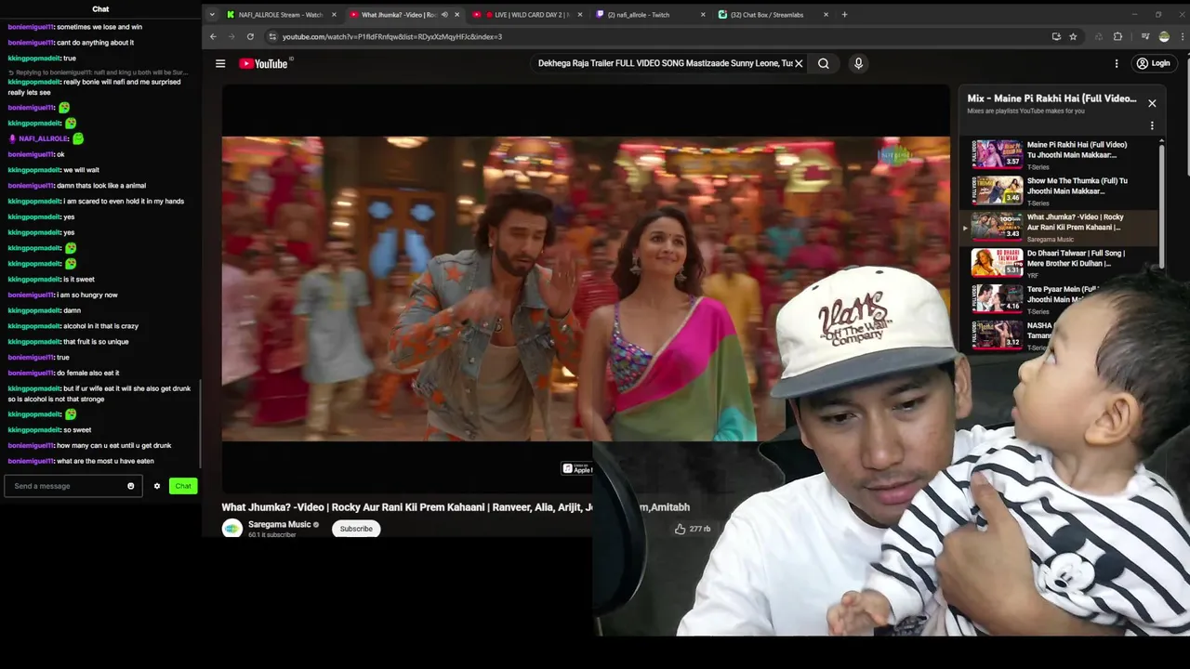Click the YouTube search text field

click(664, 63)
